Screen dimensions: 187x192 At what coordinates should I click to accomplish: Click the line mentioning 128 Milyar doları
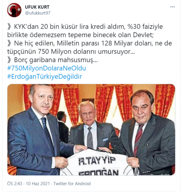[90, 43]
